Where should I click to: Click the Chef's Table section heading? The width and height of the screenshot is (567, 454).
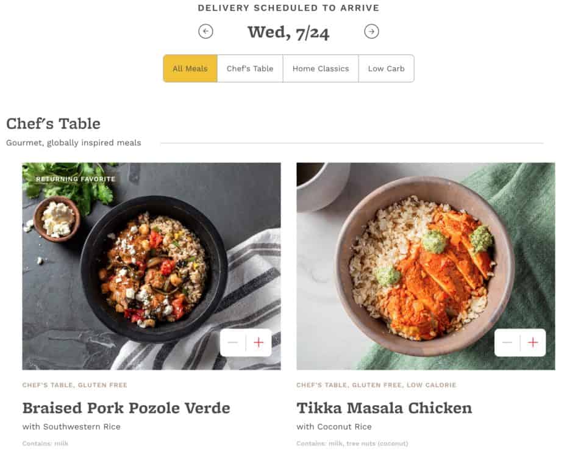coord(53,124)
